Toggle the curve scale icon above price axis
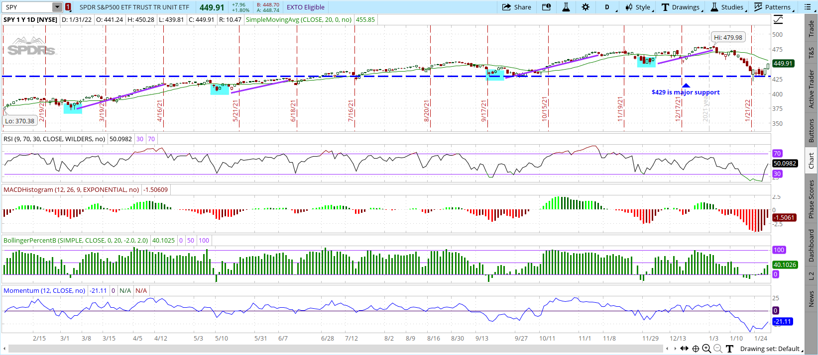 pyautogui.click(x=778, y=20)
